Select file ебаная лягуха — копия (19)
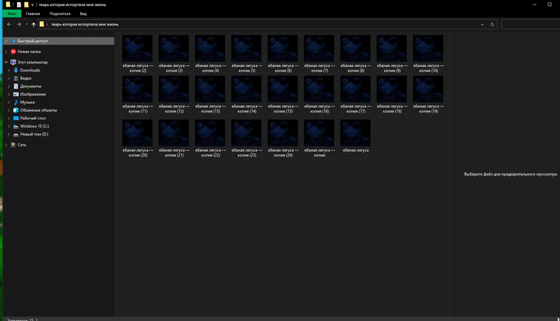 point(428,95)
